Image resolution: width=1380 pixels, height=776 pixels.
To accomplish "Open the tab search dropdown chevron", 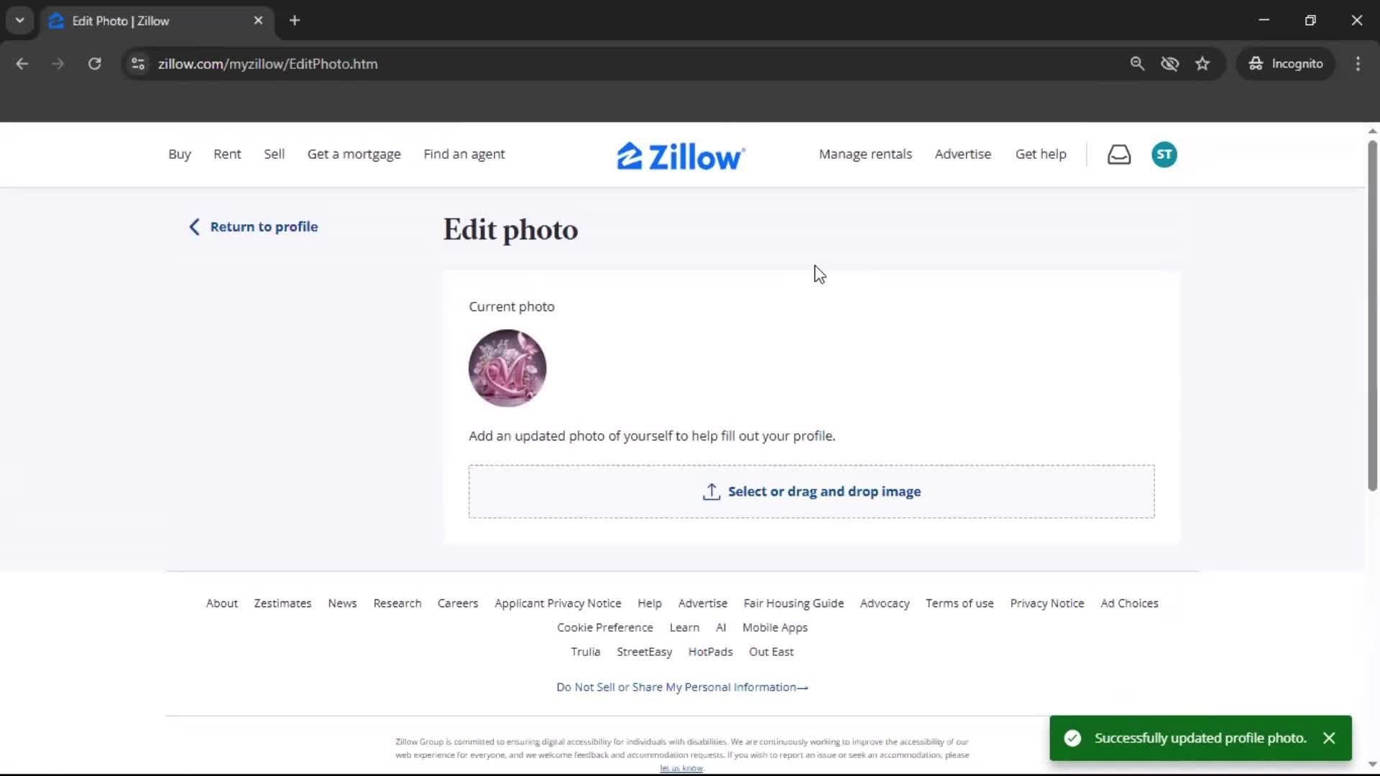I will click(x=19, y=20).
